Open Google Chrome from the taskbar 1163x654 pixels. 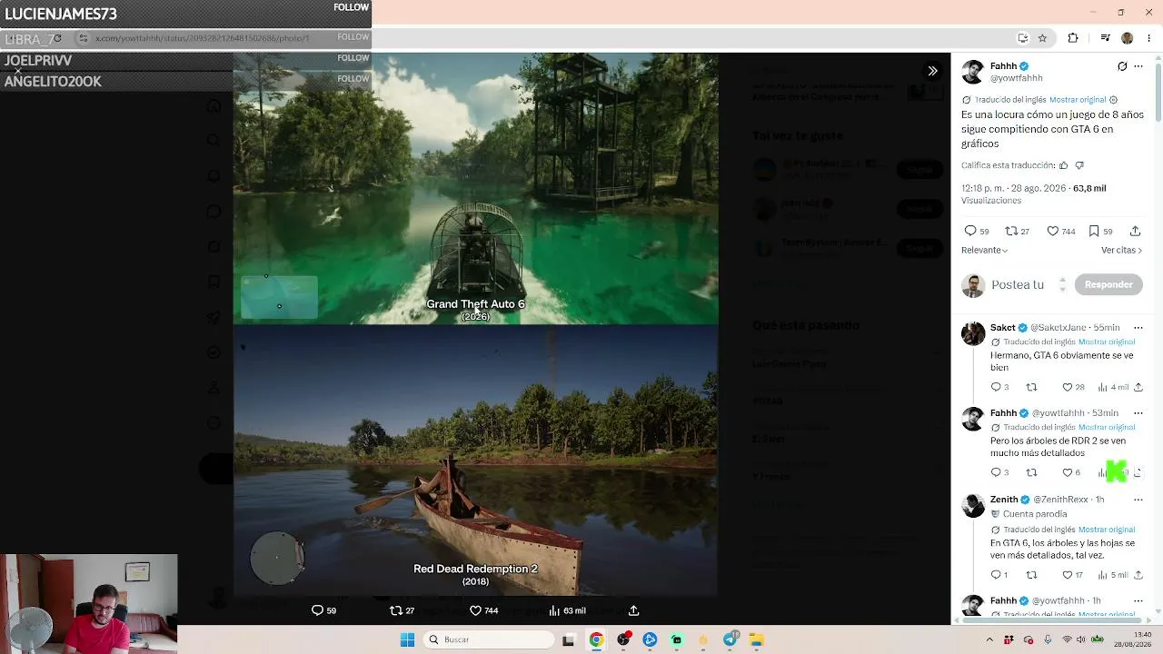596,639
